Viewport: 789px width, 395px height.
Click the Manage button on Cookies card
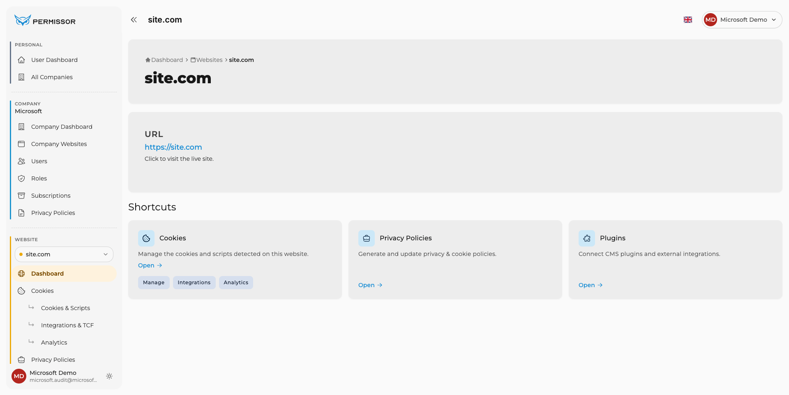point(154,283)
